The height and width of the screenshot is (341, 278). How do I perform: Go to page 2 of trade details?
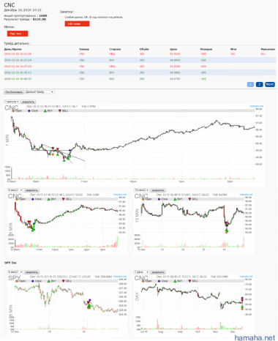pyautogui.click(x=260, y=84)
